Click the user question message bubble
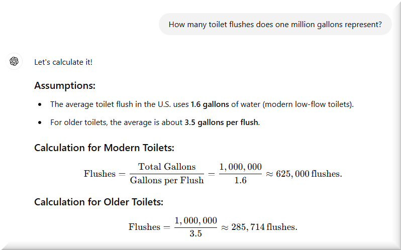401x250 pixels. click(x=275, y=24)
